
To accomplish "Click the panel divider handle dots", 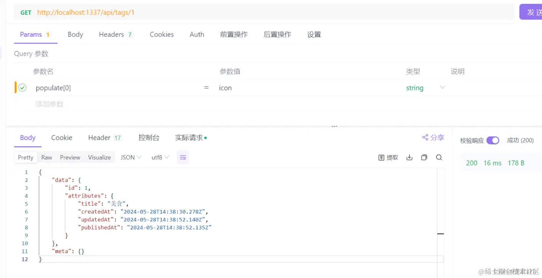I will (334, 126).
